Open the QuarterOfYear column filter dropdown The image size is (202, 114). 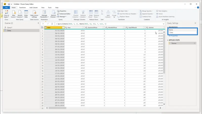(104, 28)
